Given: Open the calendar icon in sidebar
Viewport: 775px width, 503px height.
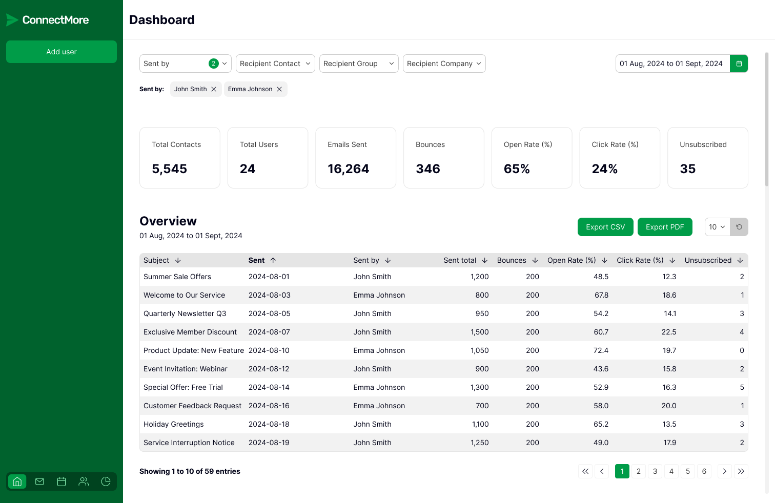Looking at the screenshot, I should (62, 481).
